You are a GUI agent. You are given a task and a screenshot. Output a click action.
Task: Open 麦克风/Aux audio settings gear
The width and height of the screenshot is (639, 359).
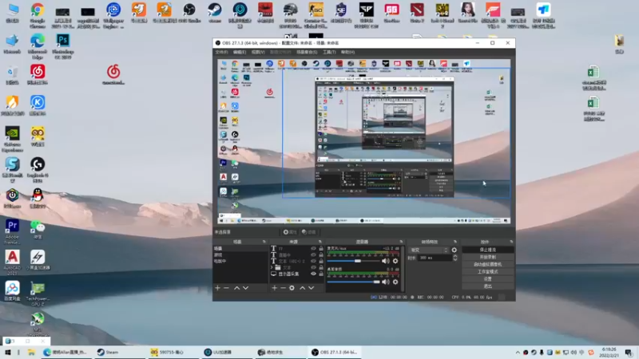[x=395, y=261]
